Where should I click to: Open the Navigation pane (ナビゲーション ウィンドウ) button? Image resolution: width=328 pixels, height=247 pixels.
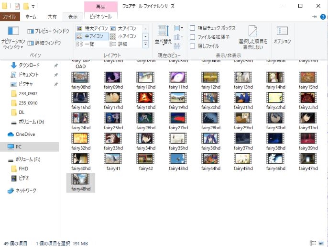[13, 38]
